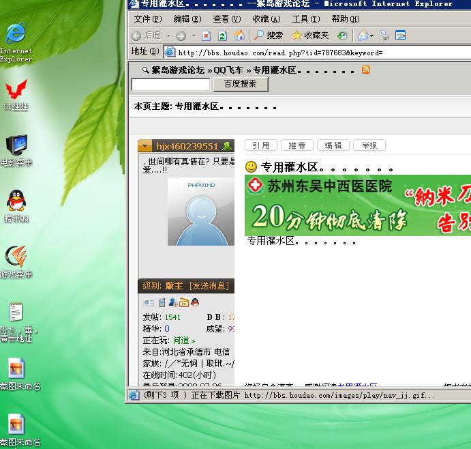Open the 编辑(E) menu

click(187, 19)
